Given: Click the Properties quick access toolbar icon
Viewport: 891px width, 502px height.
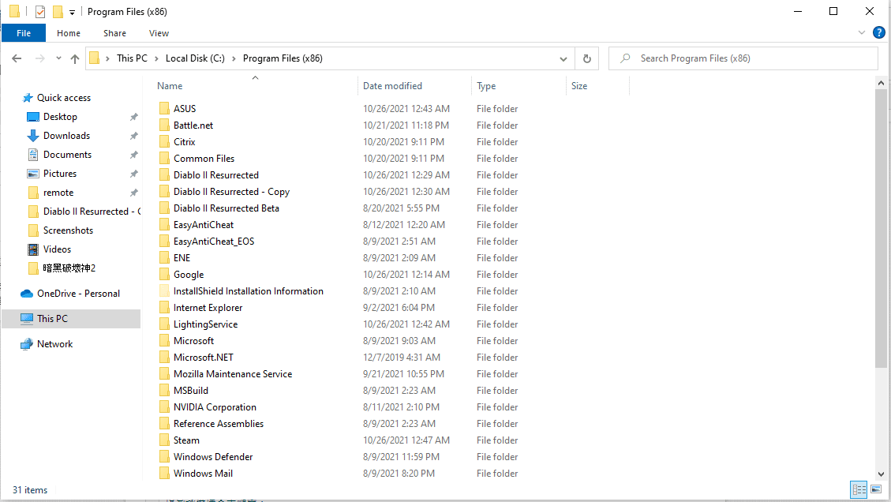Looking at the screenshot, I should click(x=39, y=11).
